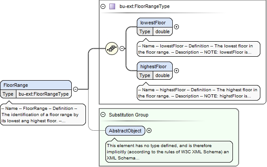
Task: Click the purple FloorRangeType complex type icon
Action: pos(112,7)
